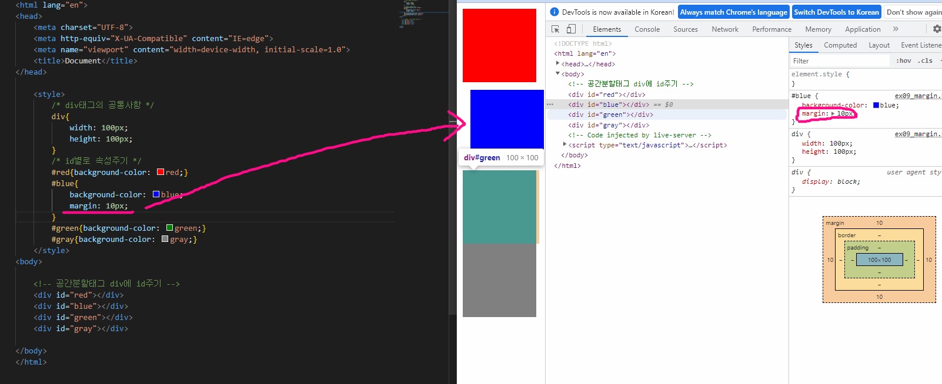
Task: Select the div id="blue" DOM node
Action: click(609, 105)
